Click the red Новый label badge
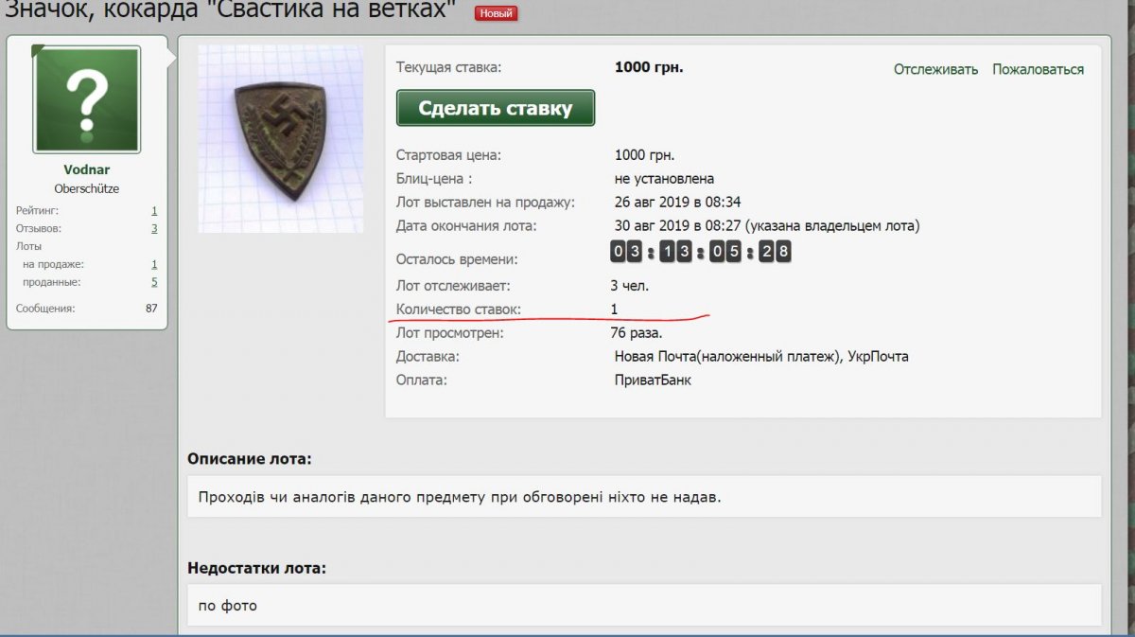This screenshot has height=637, width=1135. (x=496, y=13)
